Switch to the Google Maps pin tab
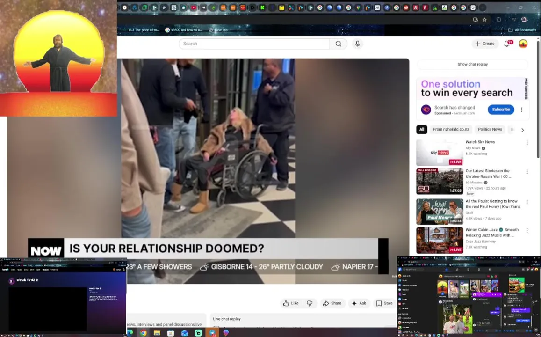 [358, 7]
